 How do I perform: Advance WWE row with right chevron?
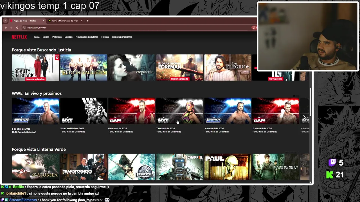coord(304,117)
